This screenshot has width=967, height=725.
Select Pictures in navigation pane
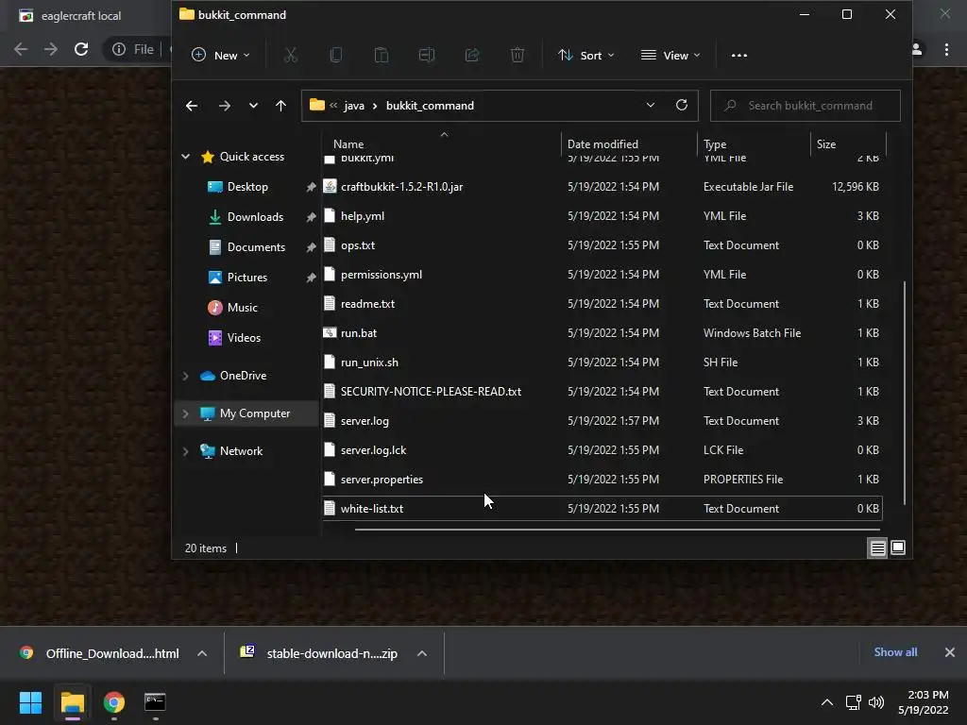[x=246, y=278]
